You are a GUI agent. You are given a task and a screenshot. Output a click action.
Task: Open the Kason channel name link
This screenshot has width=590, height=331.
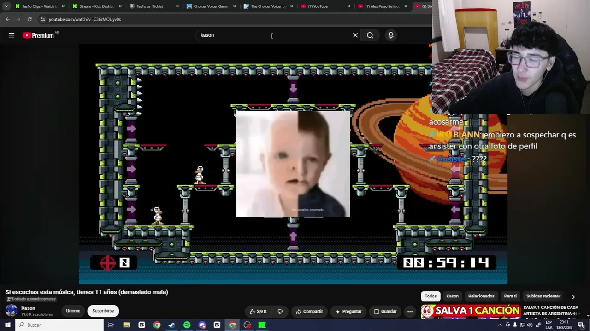tap(28, 308)
